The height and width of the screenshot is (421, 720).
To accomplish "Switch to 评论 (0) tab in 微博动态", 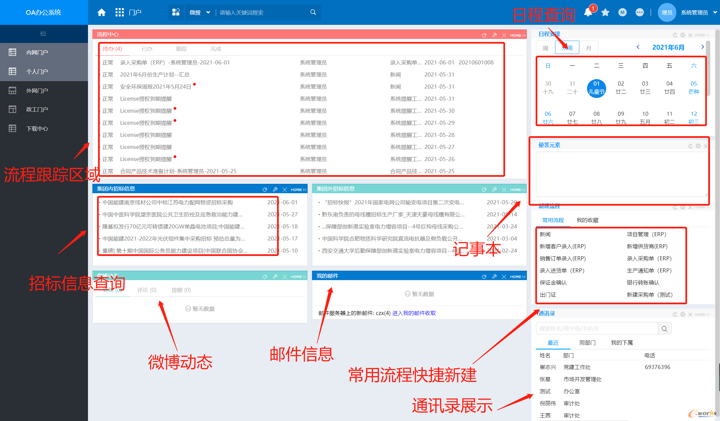I will [x=147, y=290].
